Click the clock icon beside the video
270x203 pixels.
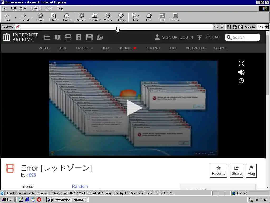pyautogui.click(x=241, y=81)
